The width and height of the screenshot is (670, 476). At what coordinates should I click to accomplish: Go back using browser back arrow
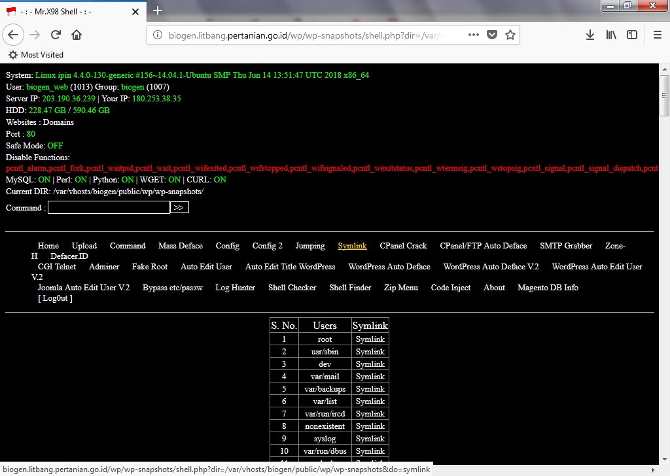13,35
